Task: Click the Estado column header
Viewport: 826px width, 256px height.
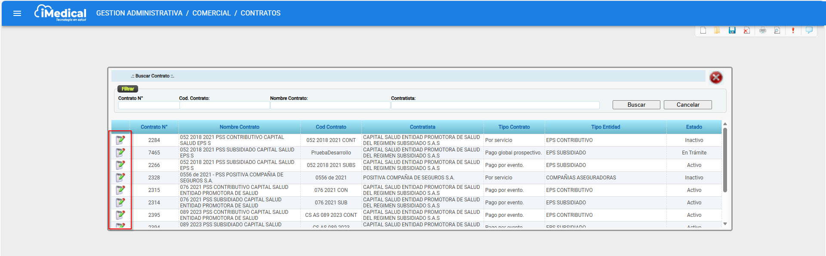Action: [694, 127]
